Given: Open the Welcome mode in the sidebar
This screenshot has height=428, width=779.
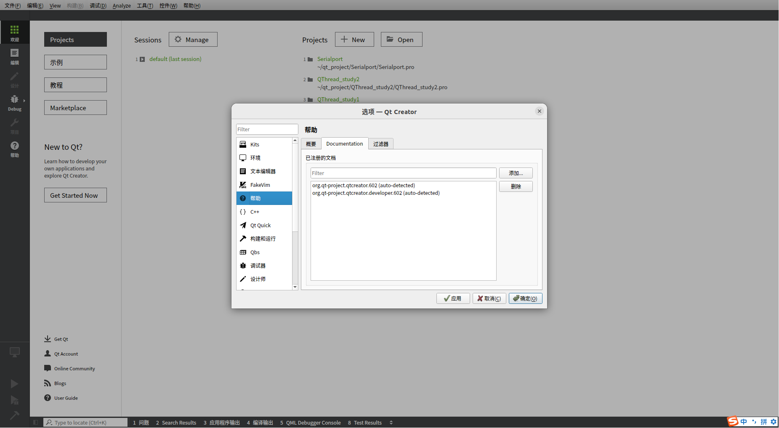Looking at the screenshot, I should click(x=15, y=32).
